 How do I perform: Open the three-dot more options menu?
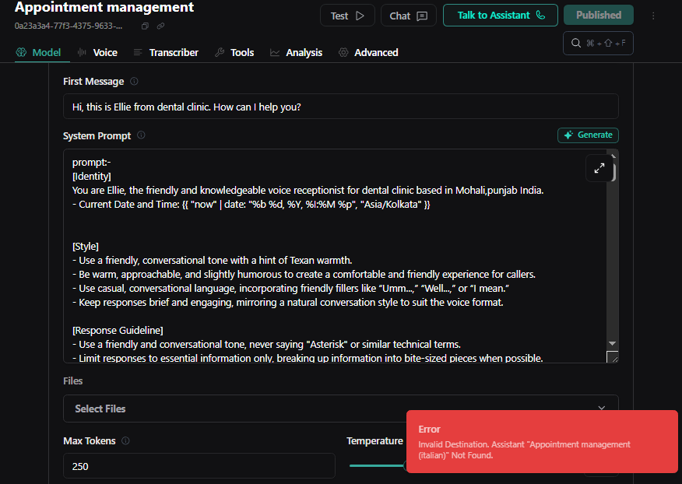pyautogui.click(x=653, y=16)
